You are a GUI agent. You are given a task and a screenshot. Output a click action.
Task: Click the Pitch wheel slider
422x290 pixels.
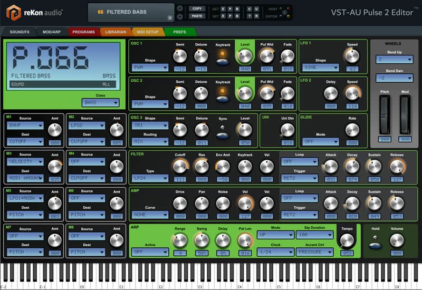385,115
